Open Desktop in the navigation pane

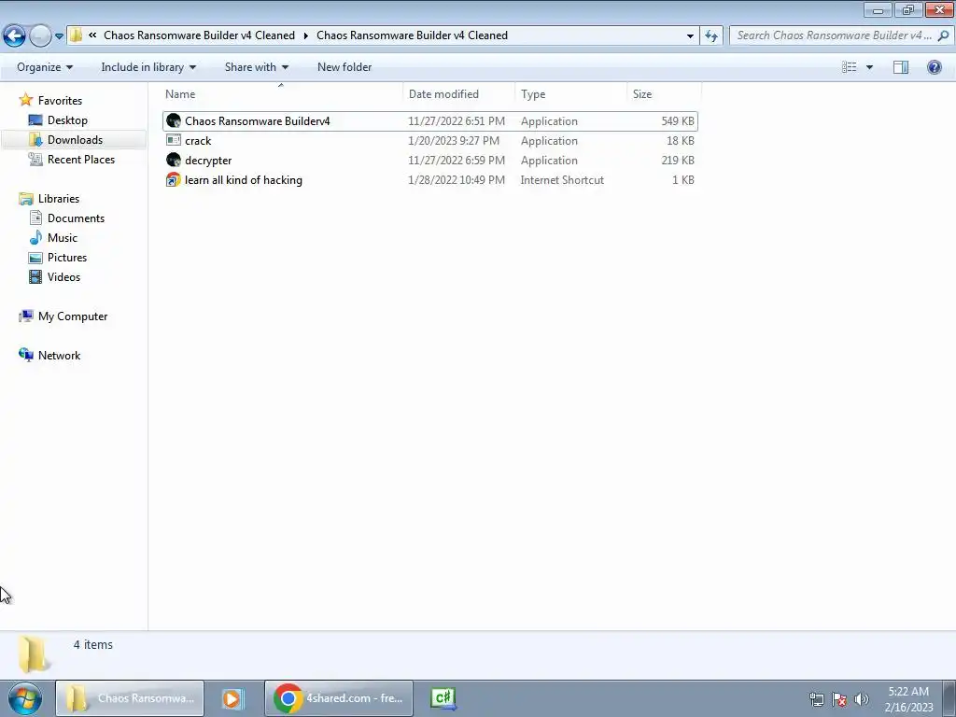67,120
